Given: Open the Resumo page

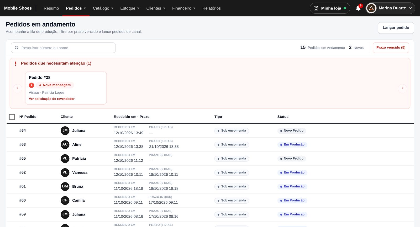Looking at the screenshot, I should 51,8.
